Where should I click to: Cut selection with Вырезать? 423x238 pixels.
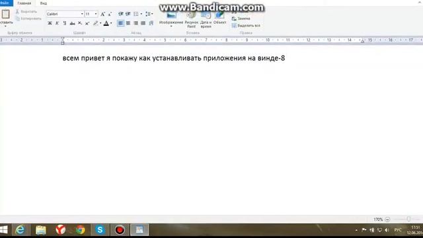pyautogui.click(x=26, y=12)
